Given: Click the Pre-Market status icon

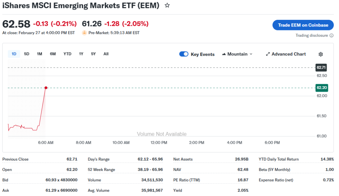Looking at the screenshot, I should [84, 33].
